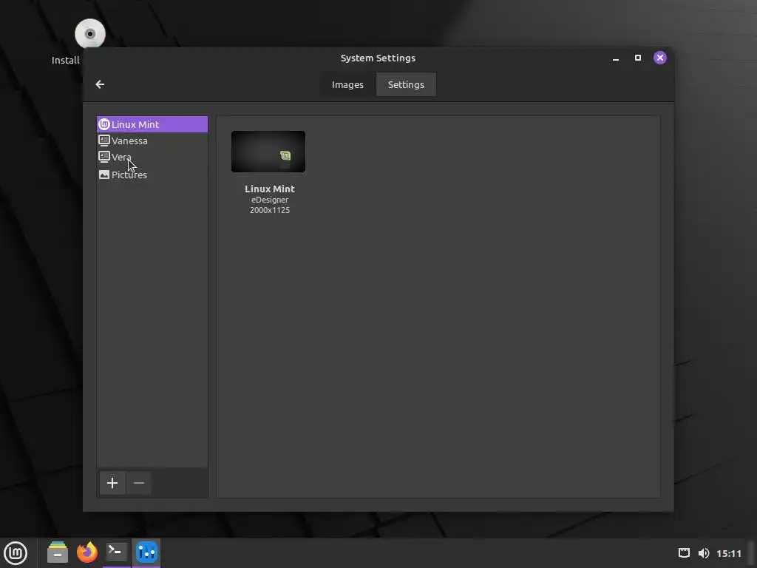The height and width of the screenshot is (568, 757).
Task: Click the Linux Mint wallpaper caption
Action: pos(269,189)
